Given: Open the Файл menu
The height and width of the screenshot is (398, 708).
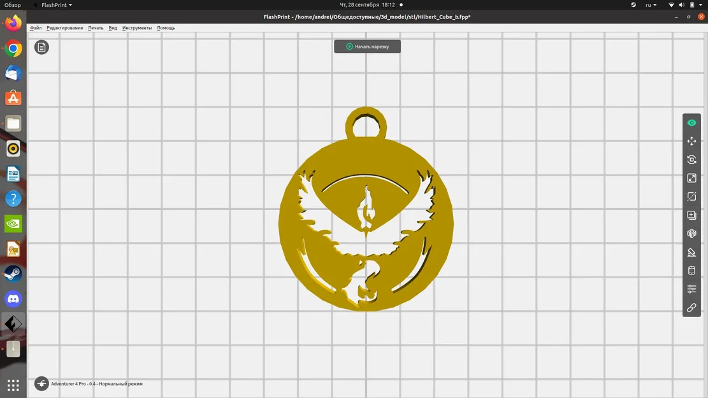Looking at the screenshot, I should [36, 28].
